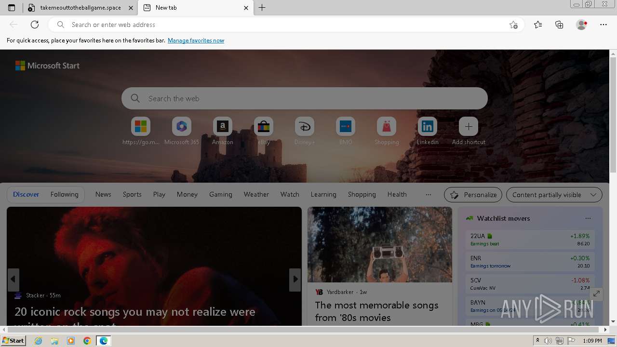617x347 pixels.
Task: Open the user profile icon
Action: click(x=582, y=25)
